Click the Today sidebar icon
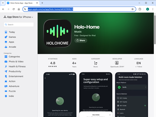Image resolution: width=156 pixels, height=117 pixels. click(6, 32)
